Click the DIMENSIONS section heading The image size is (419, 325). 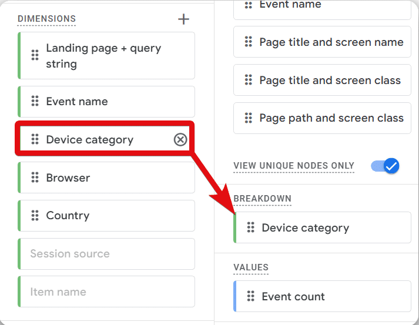47,19
